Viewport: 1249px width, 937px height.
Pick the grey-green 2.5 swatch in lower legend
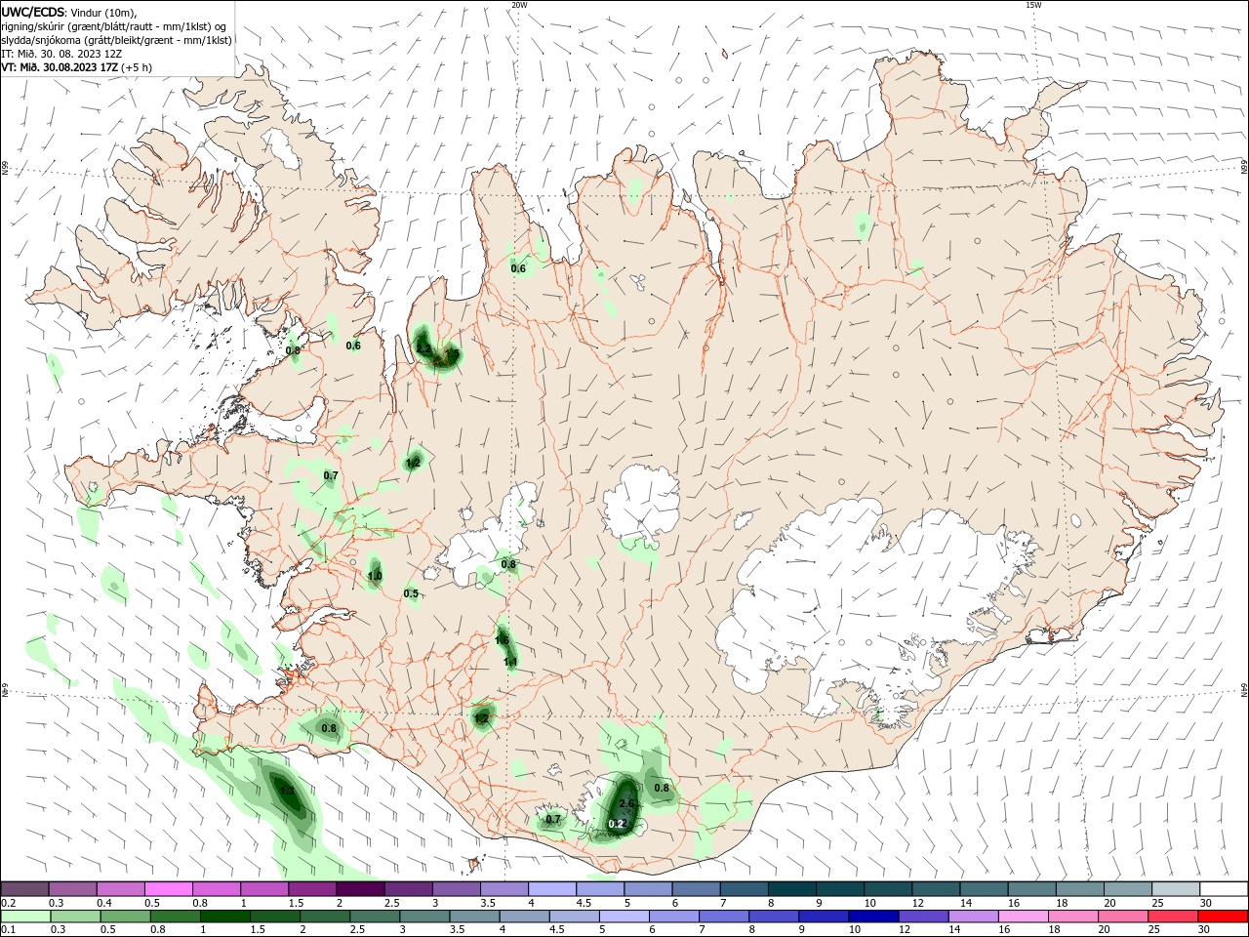pyautogui.click(x=375, y=917)
